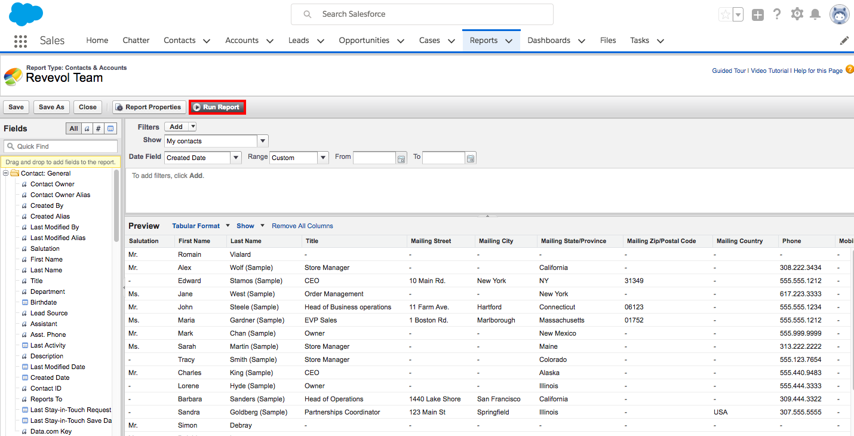Show only number fields filter (#)
Screen dimensions: 854x436
click(x=99, y=128)
